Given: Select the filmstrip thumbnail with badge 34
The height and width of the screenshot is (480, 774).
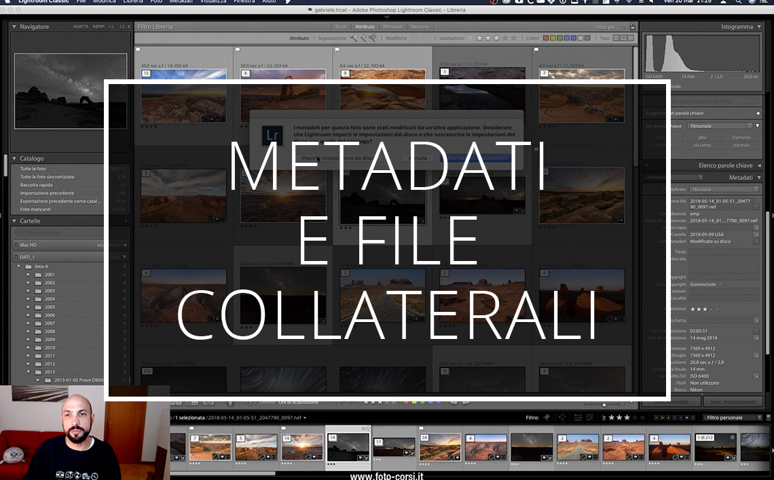Looking at the screenshot, I should tap(440, 447).
